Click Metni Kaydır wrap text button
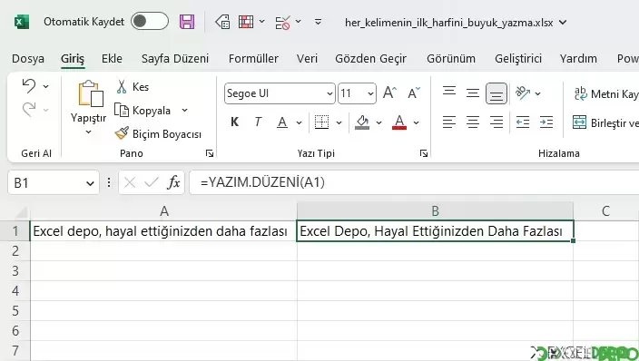 coord(606,93)
